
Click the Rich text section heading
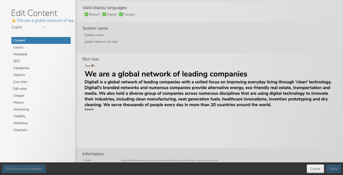(91, 59)
